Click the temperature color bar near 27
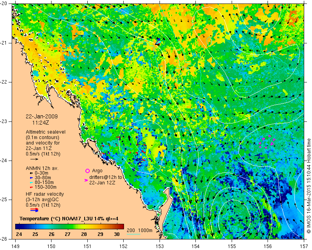This screenshot has width=312, height=250. point(67,227)
